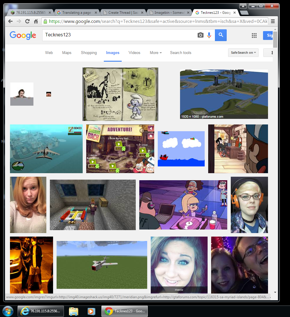Switch to the Web results tab
Image resolution: width=290 pixels, height=317 pixels.
coord(49,53)
